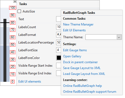The height and width of the screenshot is (98, 125).
Task: Click the LabelLocationPercentage value field
Action: (x=59, y=42)
